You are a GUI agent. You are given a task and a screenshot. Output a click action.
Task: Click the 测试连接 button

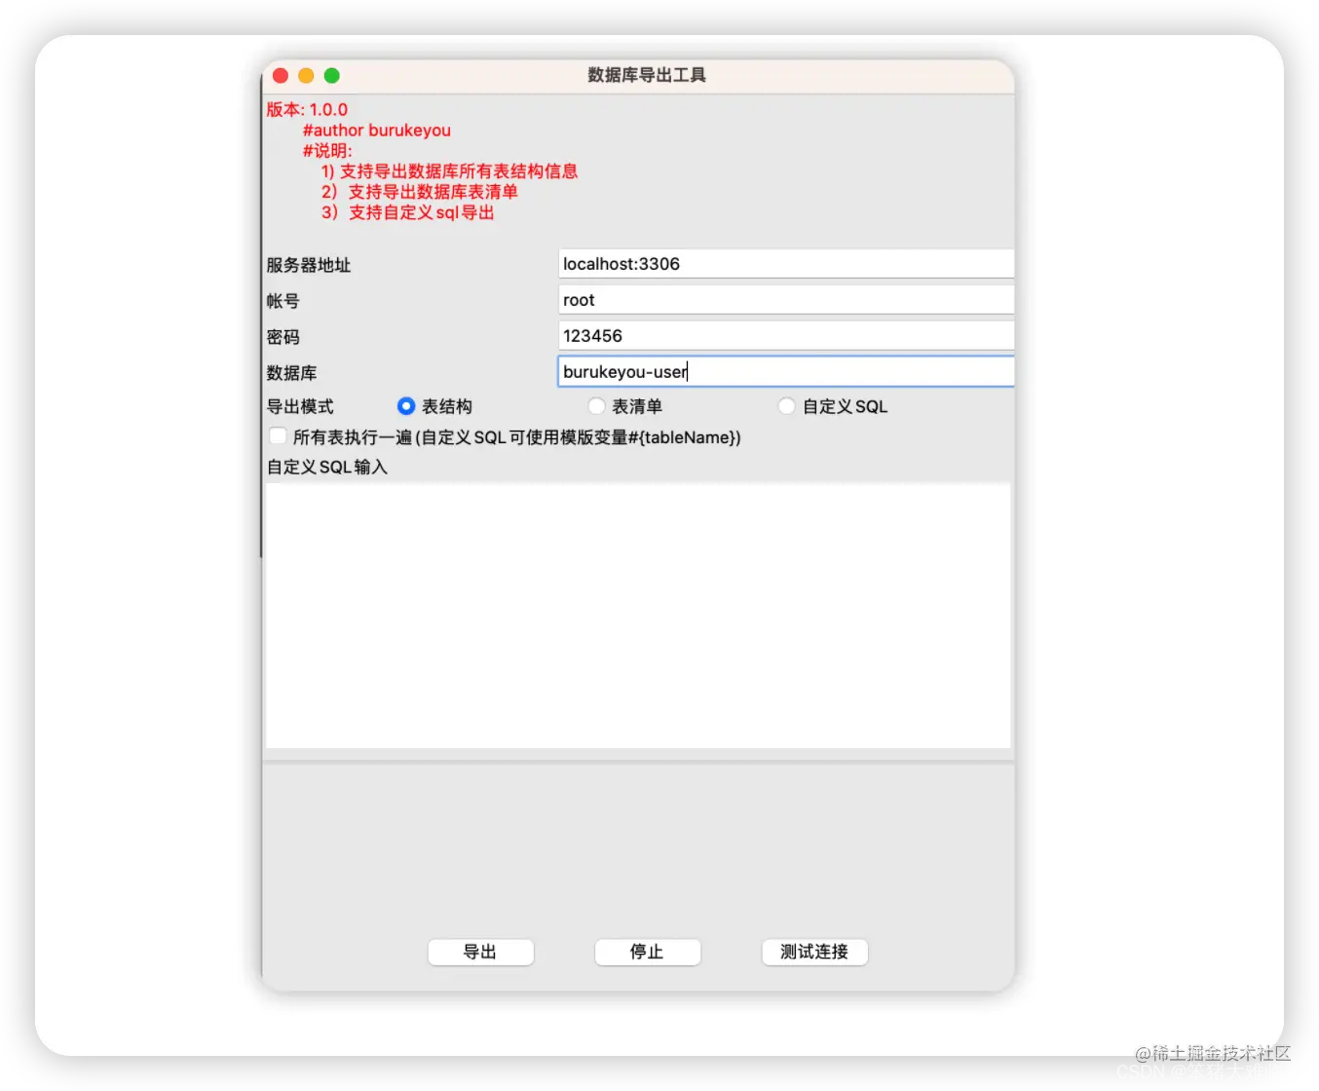pos(814,952)
